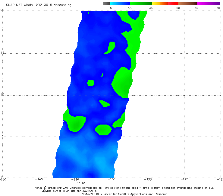Click the latitude label "5" on left axis

(x=2, y=136)
